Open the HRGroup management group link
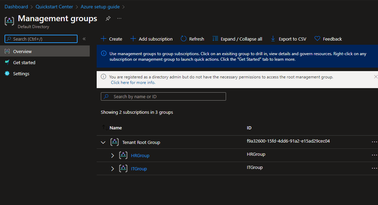 pos(140,155)
